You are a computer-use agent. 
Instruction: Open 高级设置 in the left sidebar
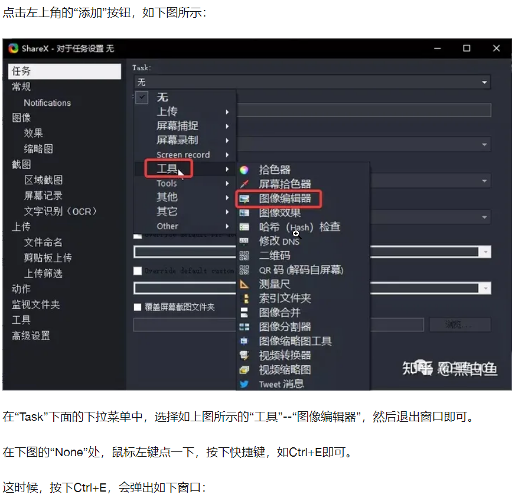pyautogui.click(x=31, y=336)
